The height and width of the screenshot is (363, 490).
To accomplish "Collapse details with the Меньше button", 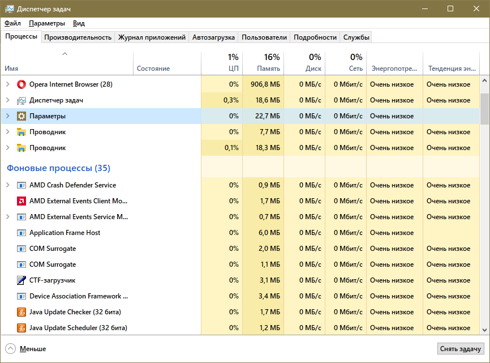I will click(x=26, y=349).
